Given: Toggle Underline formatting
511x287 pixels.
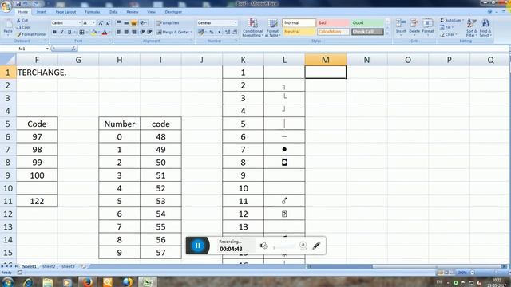Looking at the screenshot, I should tap(69, 32).
